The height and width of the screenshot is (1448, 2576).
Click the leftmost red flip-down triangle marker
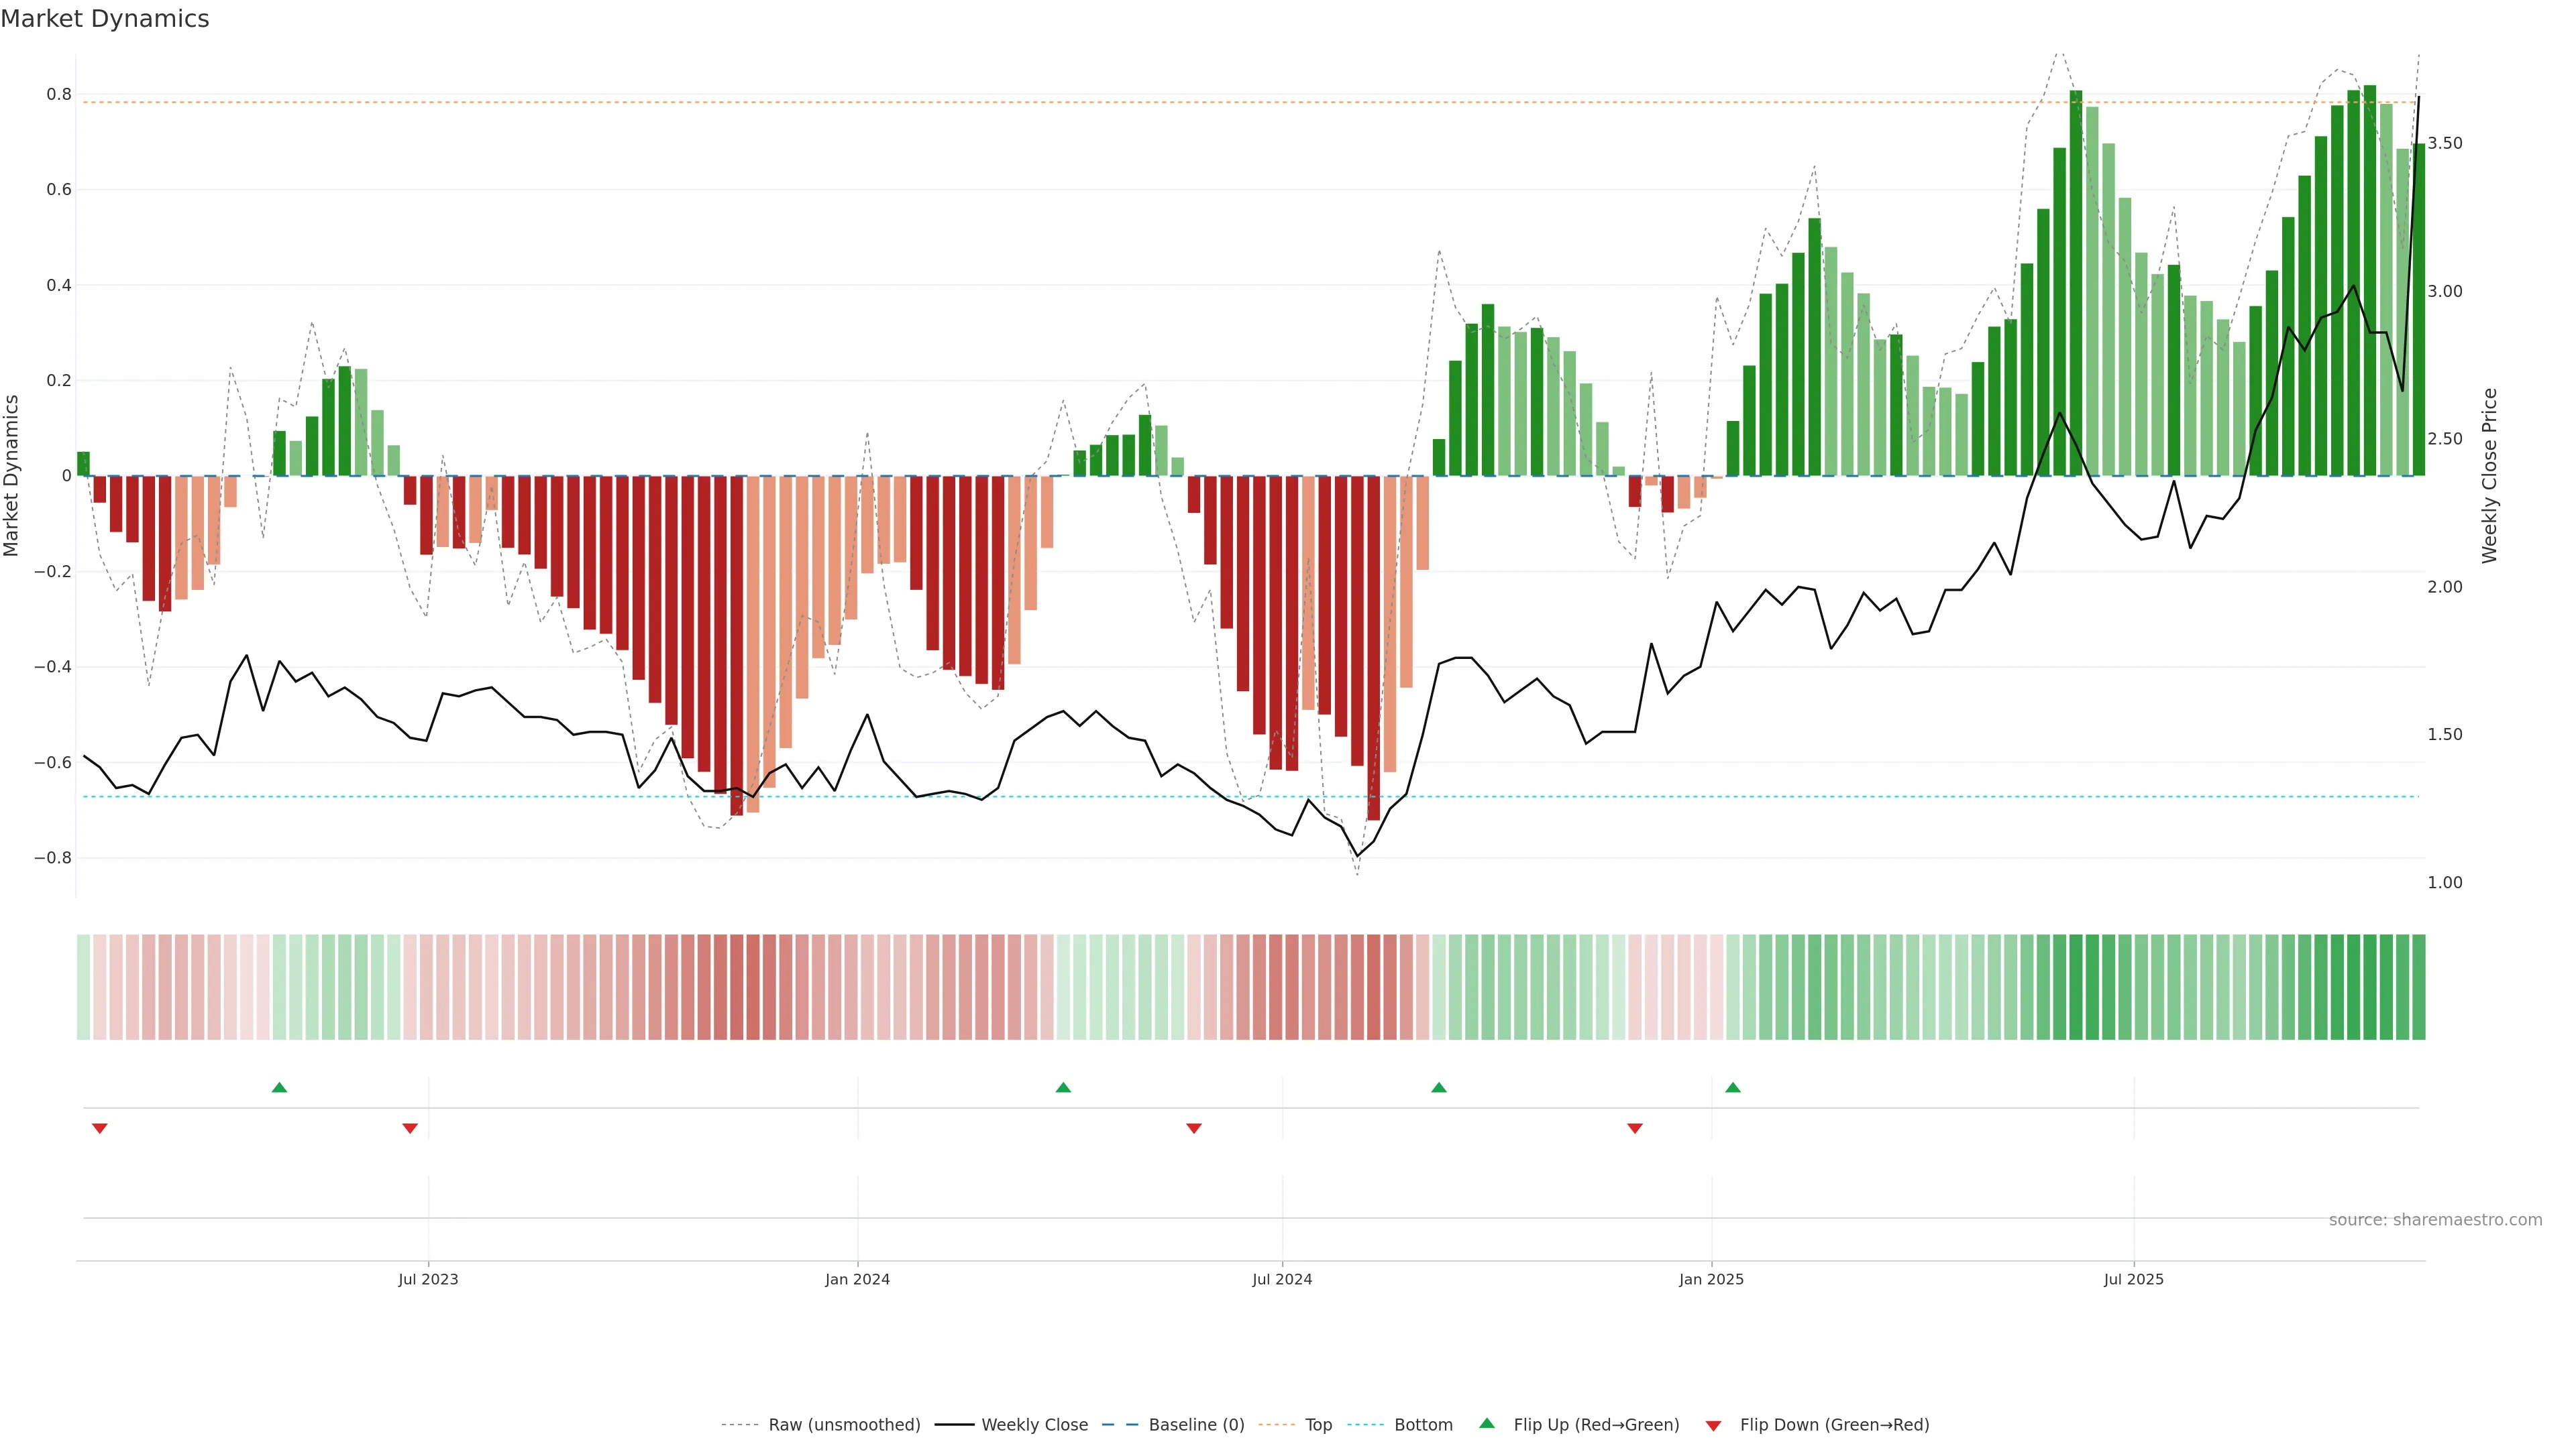pyautogui.click(x=100, y=1128)
